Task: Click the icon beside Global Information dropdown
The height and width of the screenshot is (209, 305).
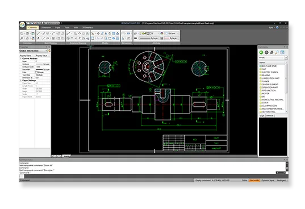Action: (x=49, y=51)
